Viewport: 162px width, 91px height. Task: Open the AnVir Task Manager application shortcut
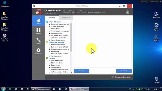tap(5, 38)
